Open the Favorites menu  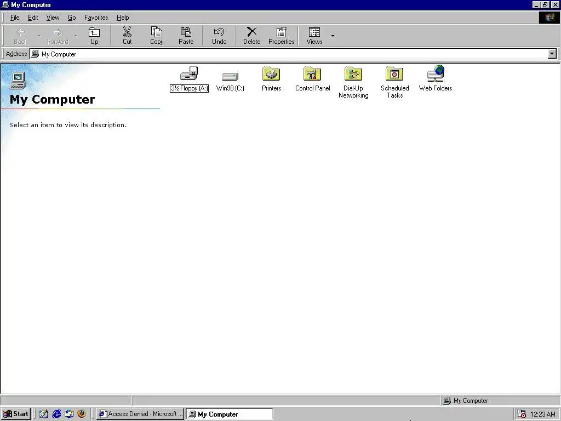(96, 18)
